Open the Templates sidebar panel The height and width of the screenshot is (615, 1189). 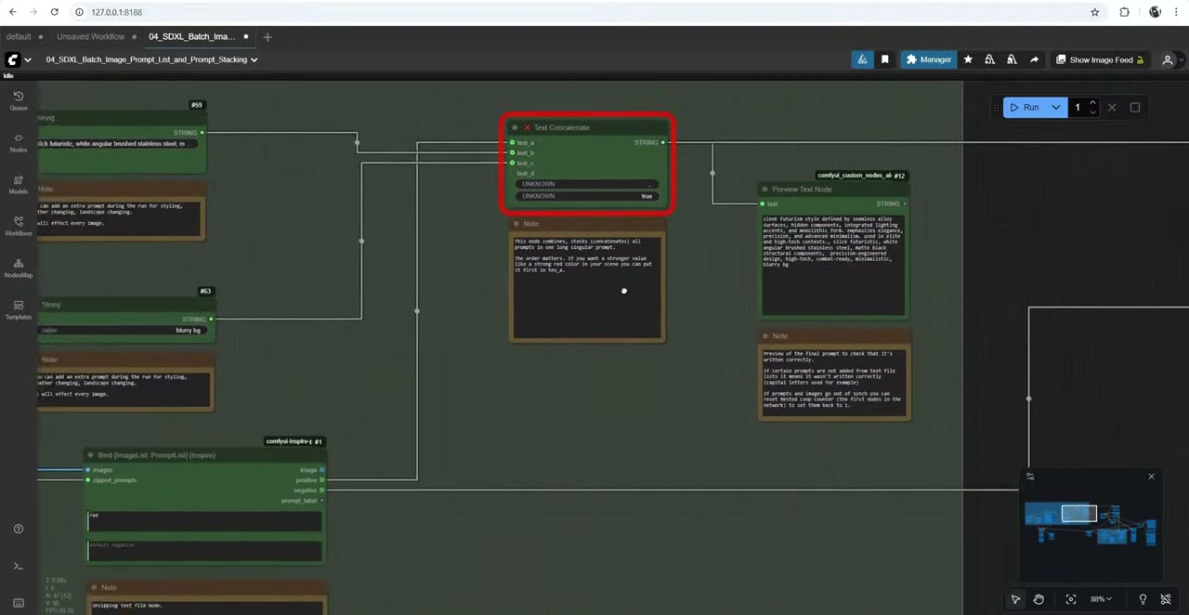[x=19, y=309]
